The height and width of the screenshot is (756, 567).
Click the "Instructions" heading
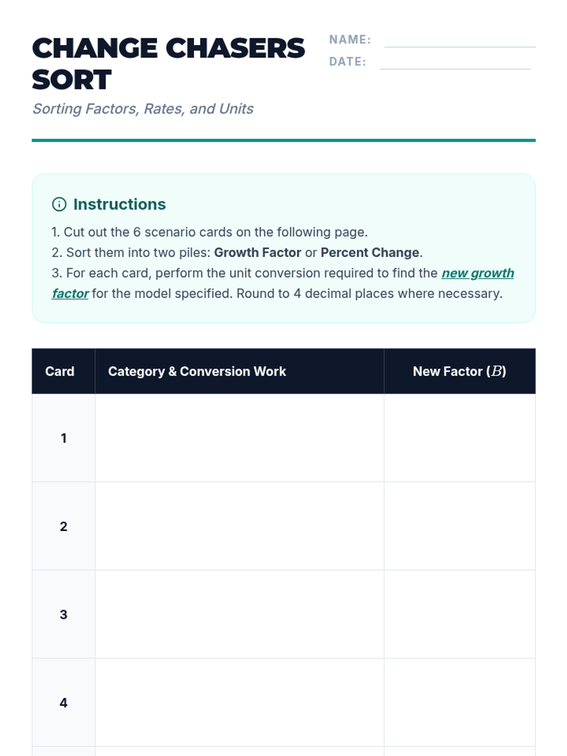[x=120, y=204]
